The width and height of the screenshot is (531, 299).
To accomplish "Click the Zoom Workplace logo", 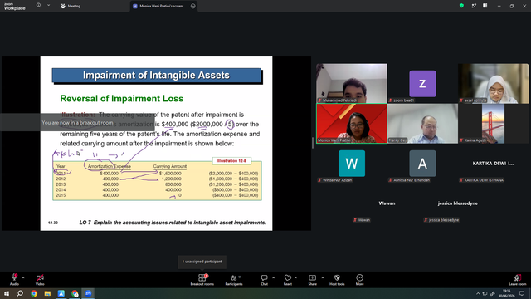I will (x=15, y=7).
